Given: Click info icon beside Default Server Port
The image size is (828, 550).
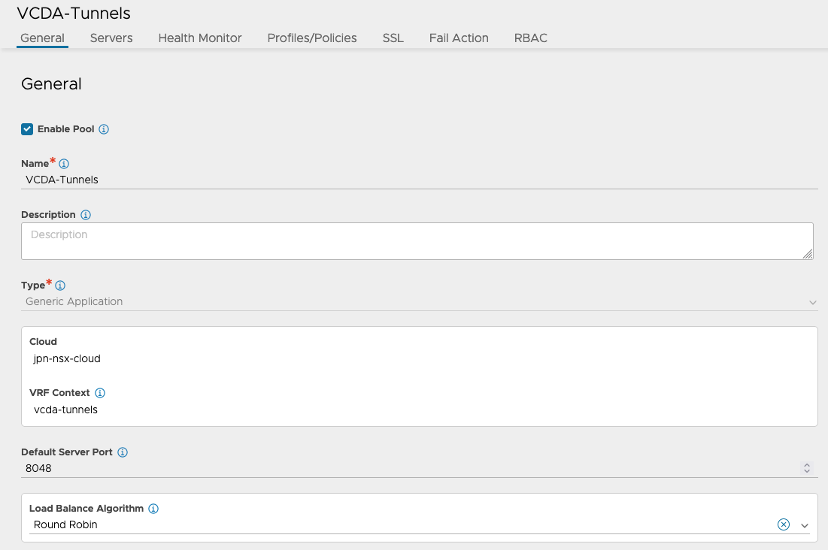Looking at the screenshot, I should [x=123, y=452].
